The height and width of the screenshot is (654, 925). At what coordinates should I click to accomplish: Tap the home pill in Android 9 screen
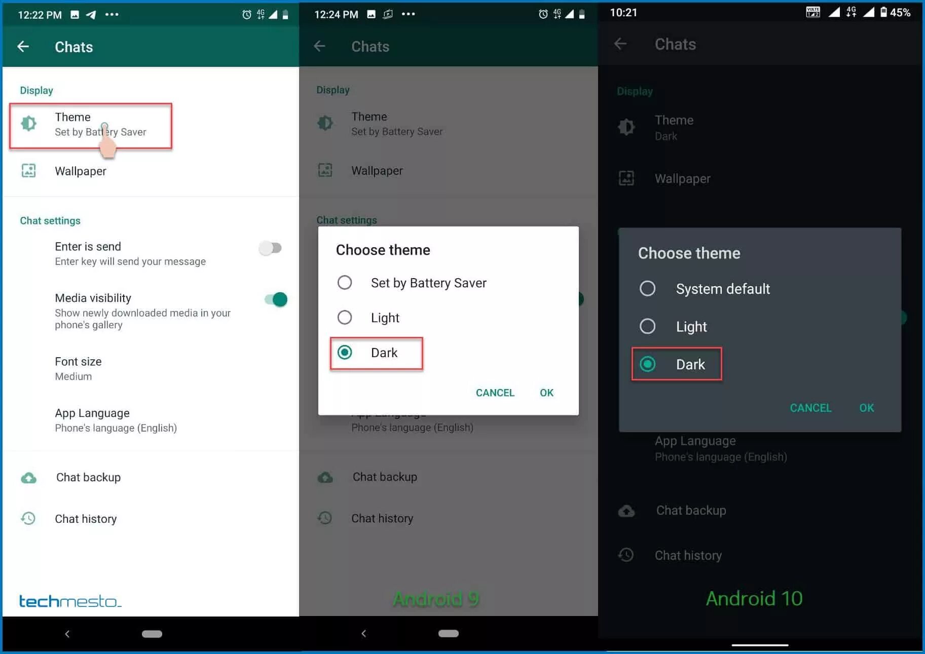click(x=449, y=633)
